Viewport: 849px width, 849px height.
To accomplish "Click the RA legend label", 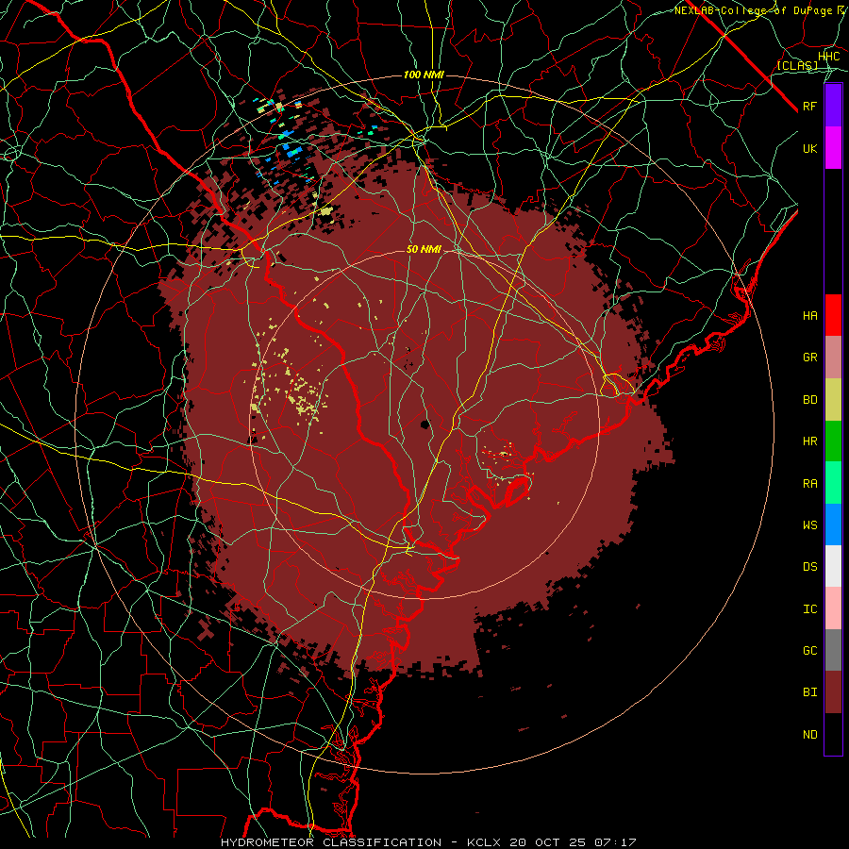I will coord(810,484).
